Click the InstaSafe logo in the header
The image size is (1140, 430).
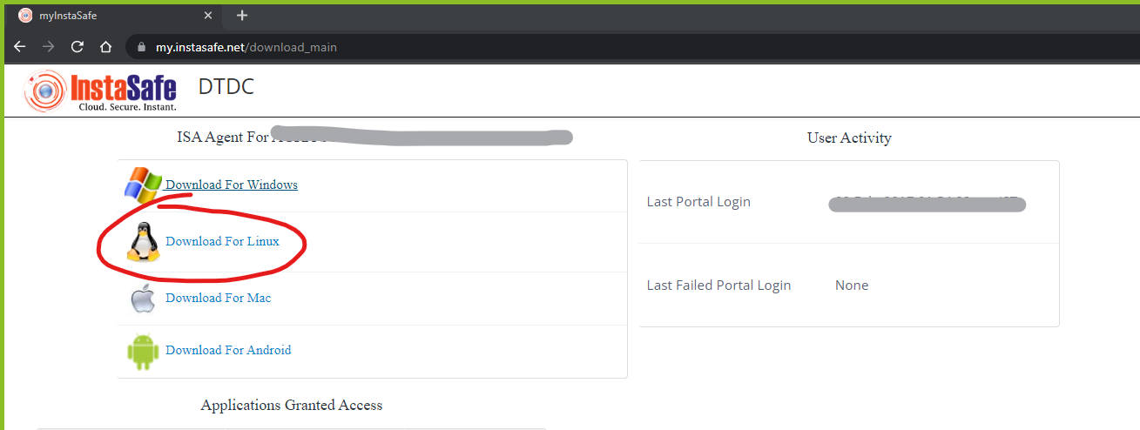point(101,91)
